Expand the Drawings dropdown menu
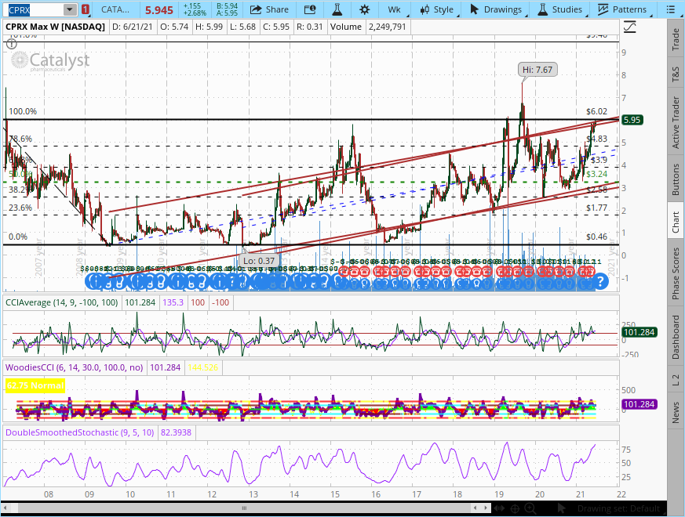 point(496,9)
